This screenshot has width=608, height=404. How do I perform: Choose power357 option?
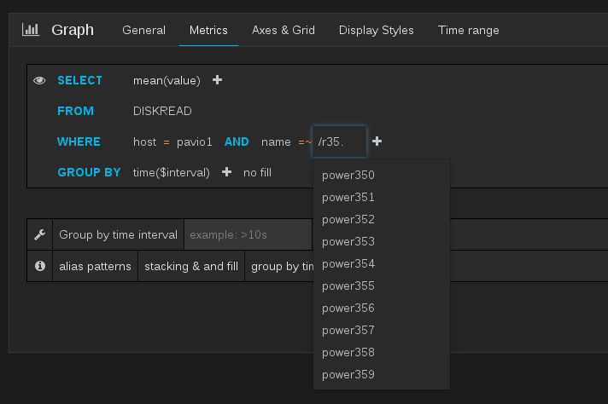click(x=382, y=330)
